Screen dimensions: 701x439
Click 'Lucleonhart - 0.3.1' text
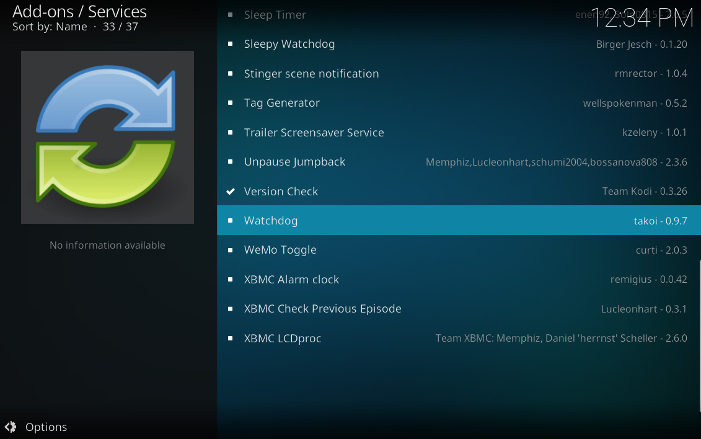[644, 309]
